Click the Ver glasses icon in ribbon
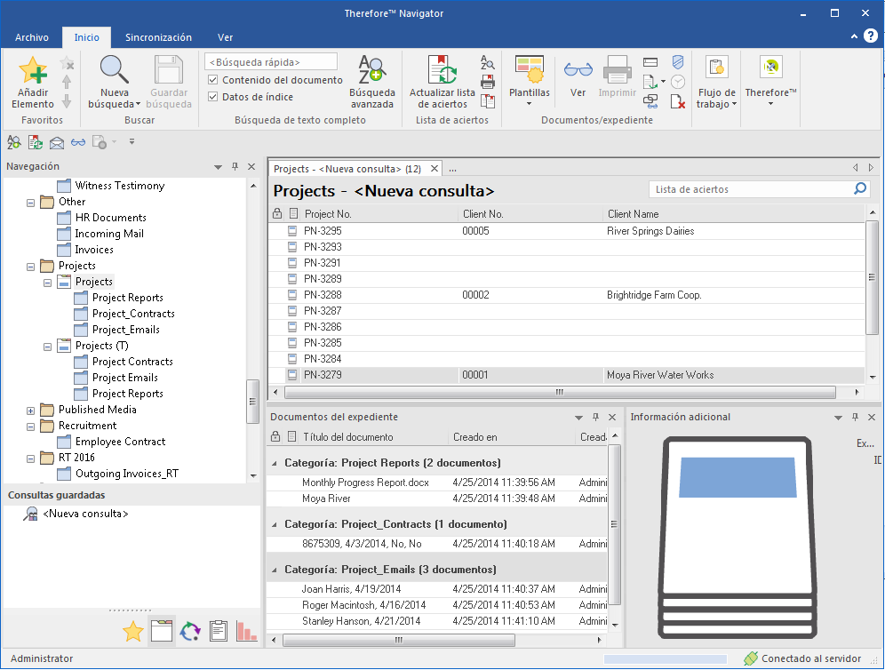 [x=578, y=70]
